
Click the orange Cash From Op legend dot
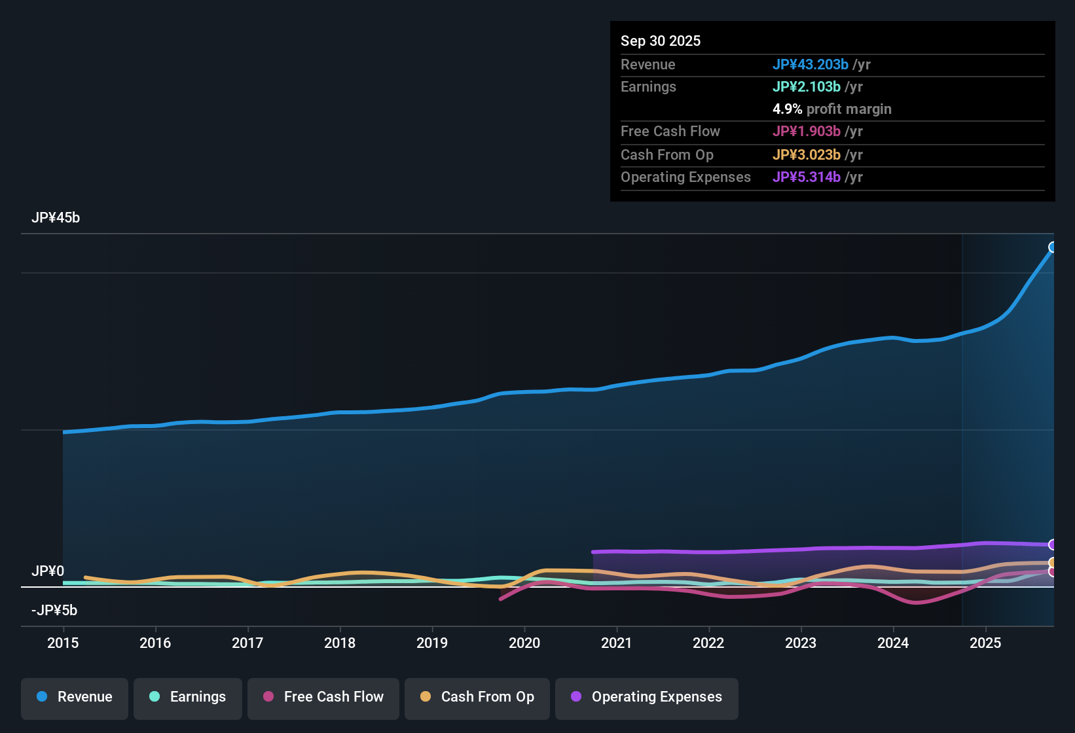click(x=426, y=697)
